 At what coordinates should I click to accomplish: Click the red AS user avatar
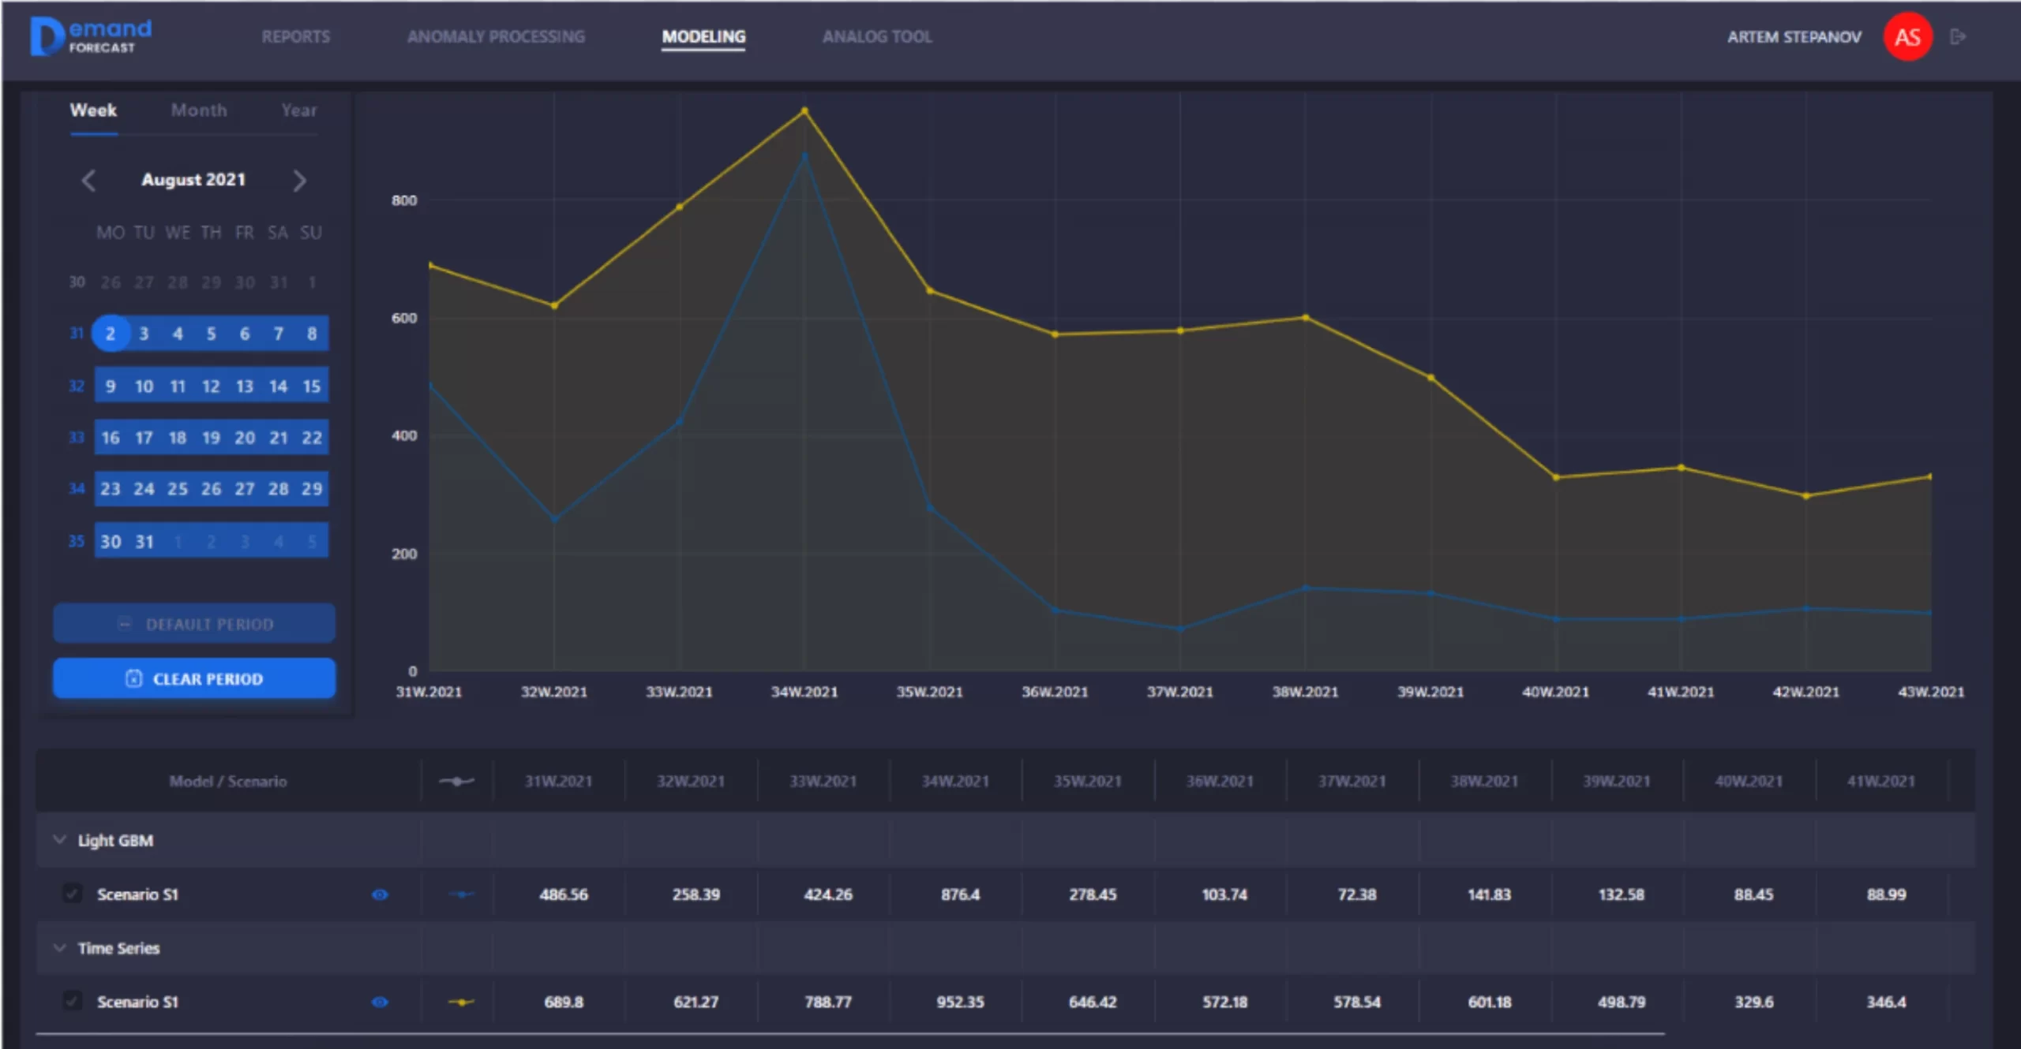1907,37
